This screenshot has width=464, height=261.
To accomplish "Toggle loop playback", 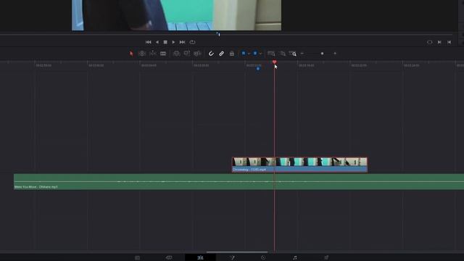I will click(192, 42).
